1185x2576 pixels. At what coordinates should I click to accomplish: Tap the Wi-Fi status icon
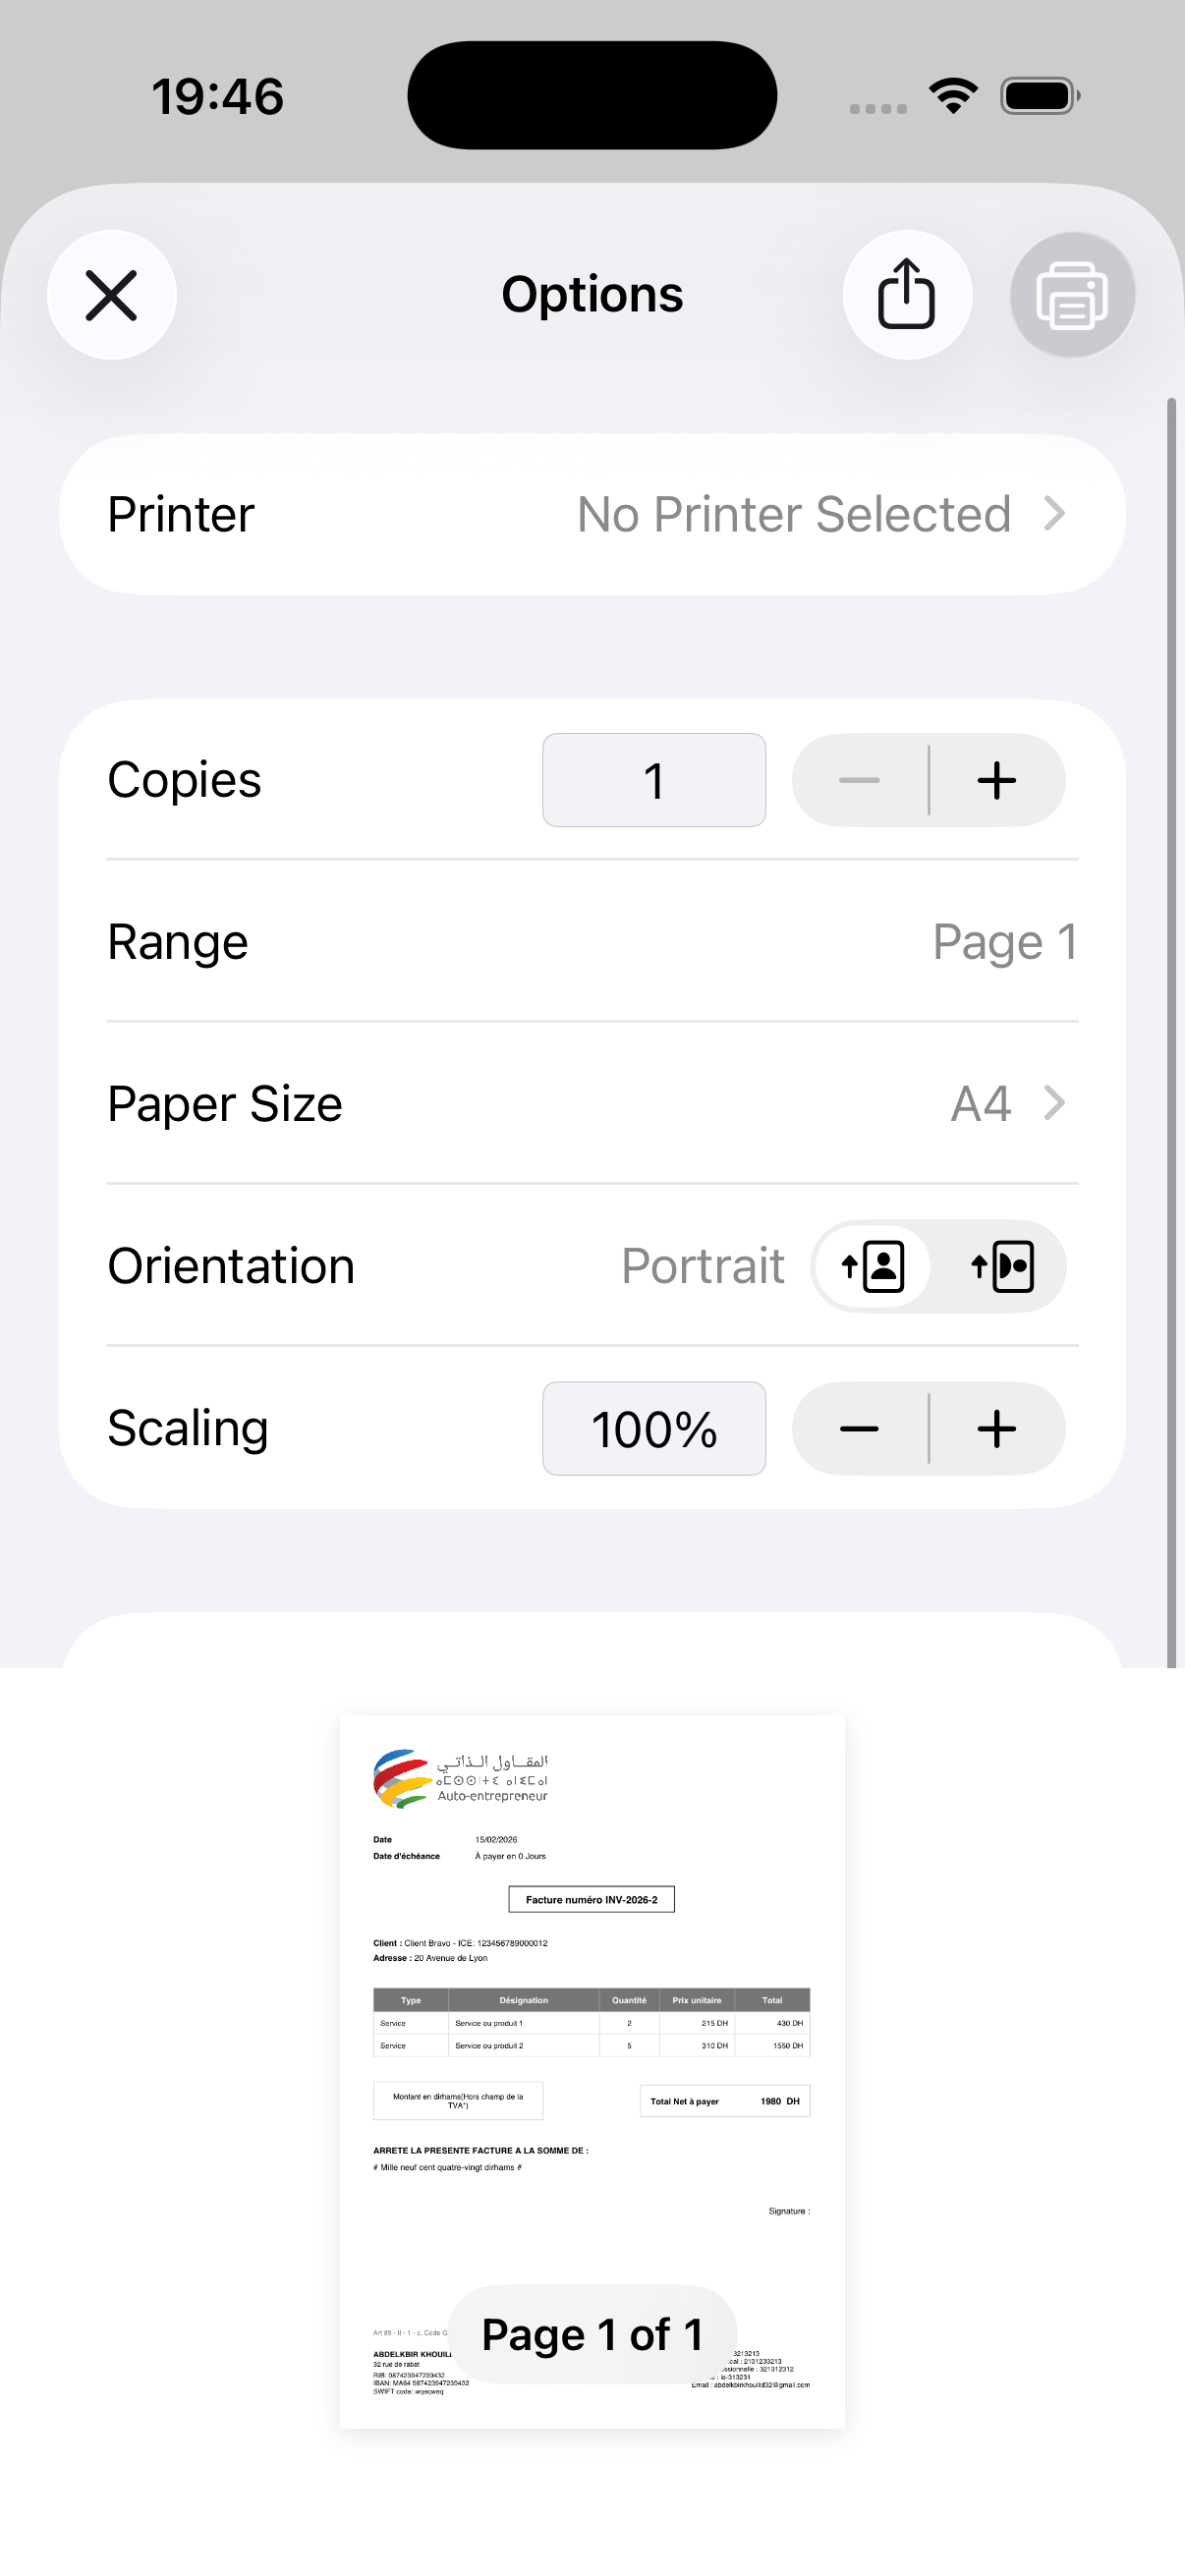(x=953, y=96)
